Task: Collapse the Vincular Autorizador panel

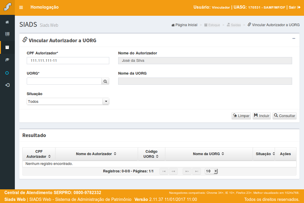Action: coord(294,38)
